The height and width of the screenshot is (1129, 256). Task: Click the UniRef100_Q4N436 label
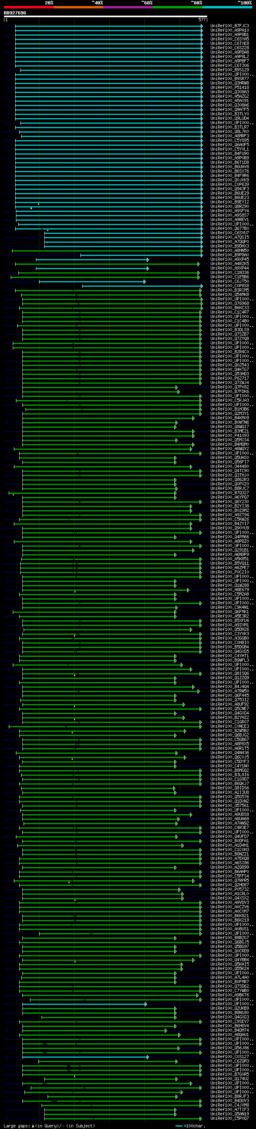click(229, 753)
